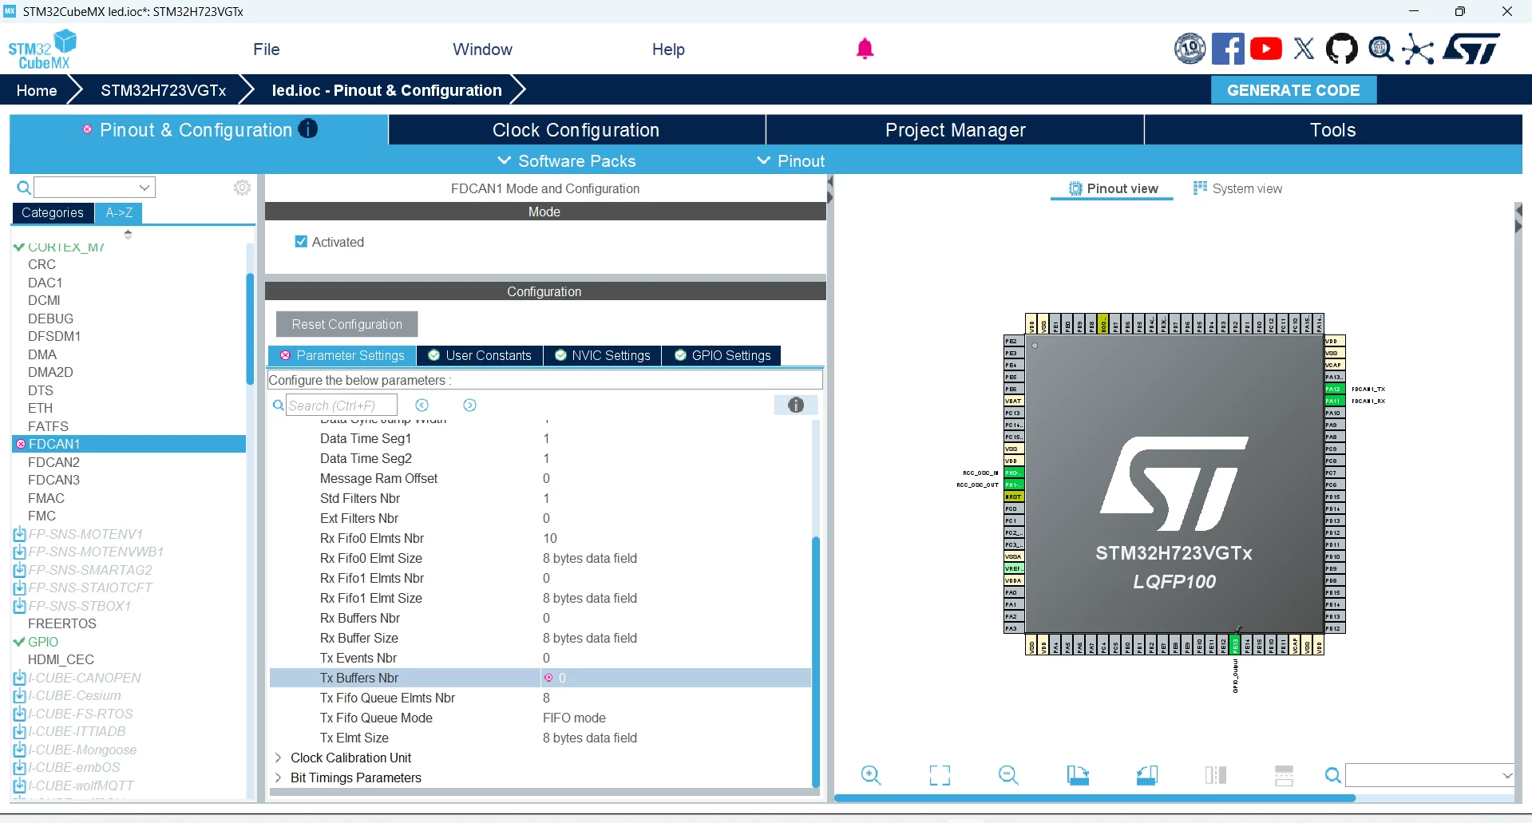The width and height of the screenshot is (1532, 823).
Task: Switch to A->Z sorting tab
Action: 119,212
